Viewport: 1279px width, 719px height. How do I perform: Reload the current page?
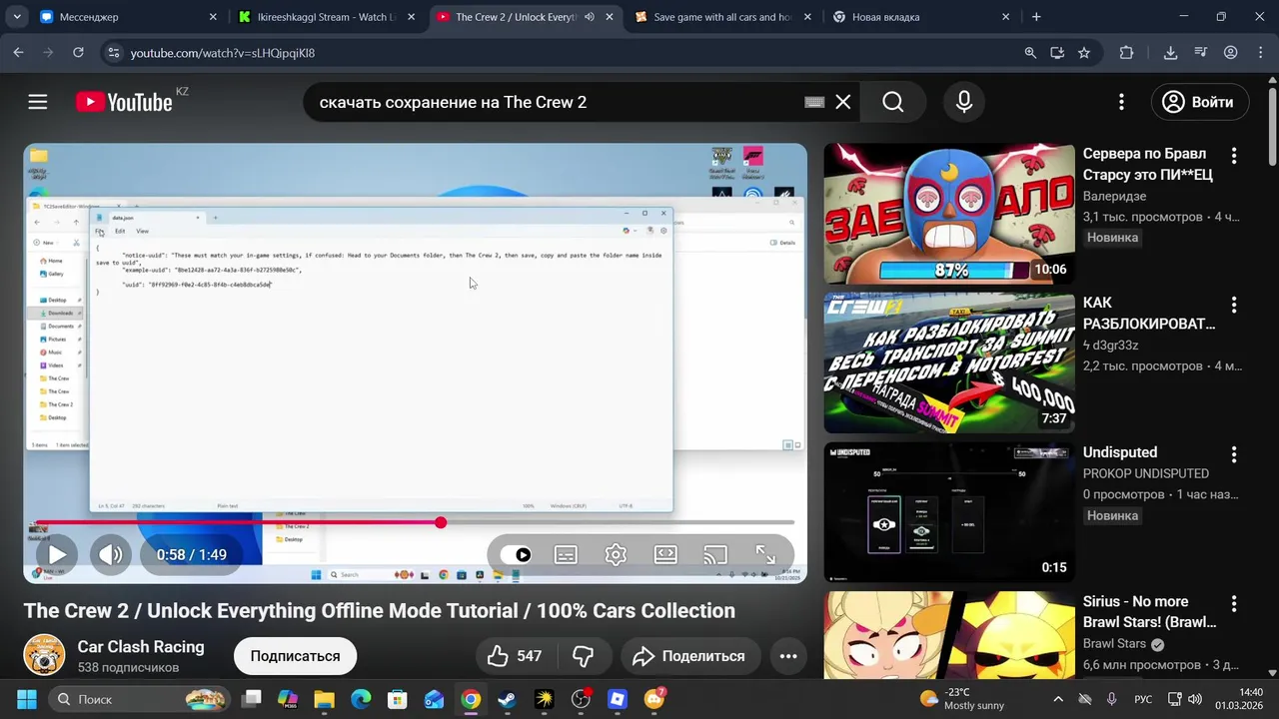78,53
